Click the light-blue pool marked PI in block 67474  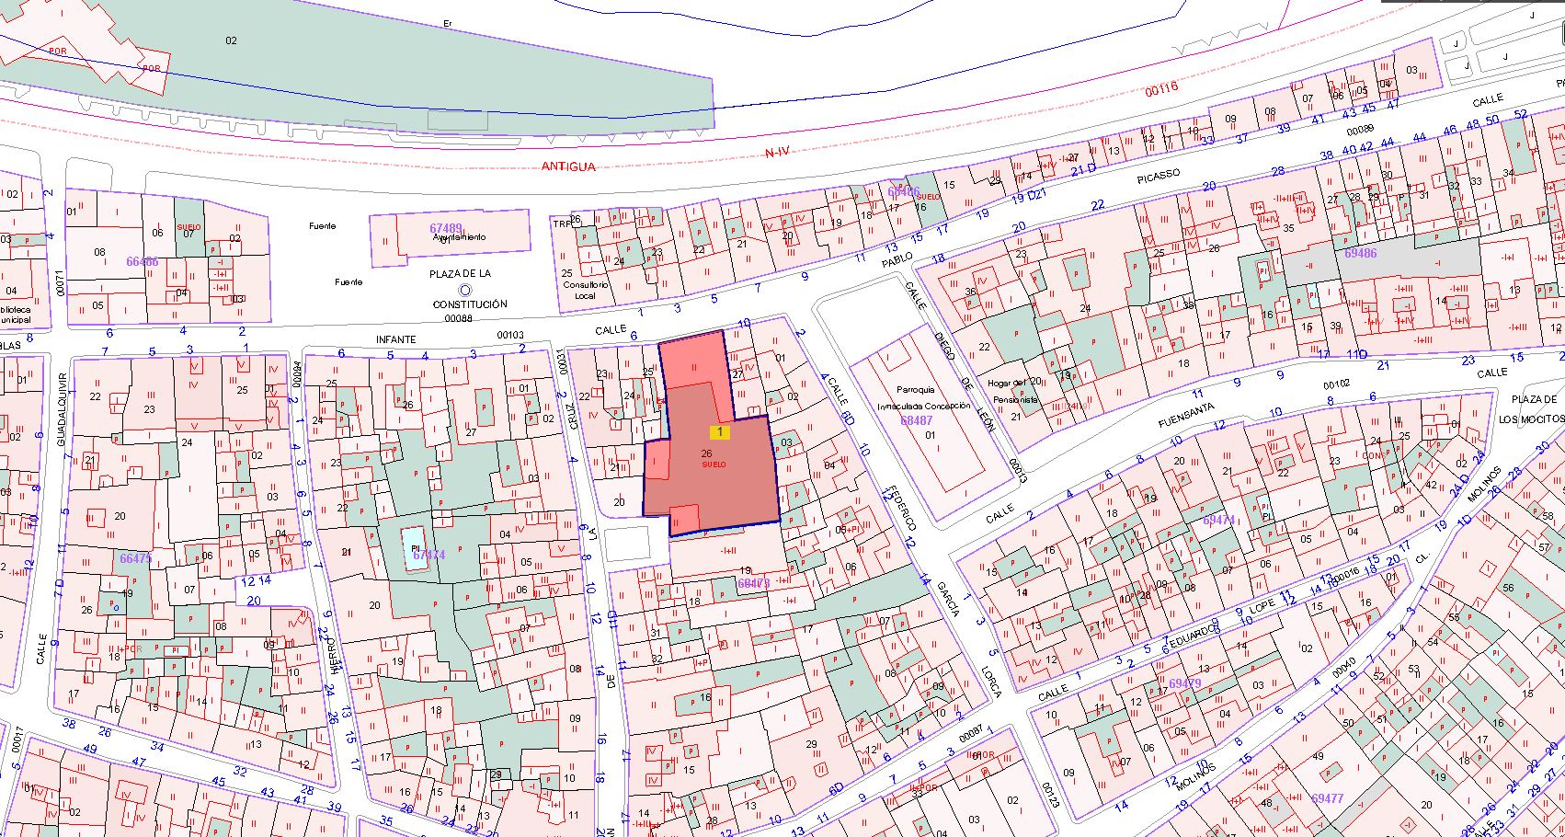[x=414, y=548]
